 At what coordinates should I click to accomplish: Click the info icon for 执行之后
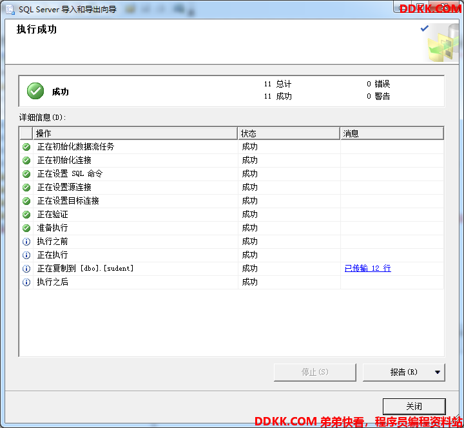pyautogui.click(x=26, y=282)
